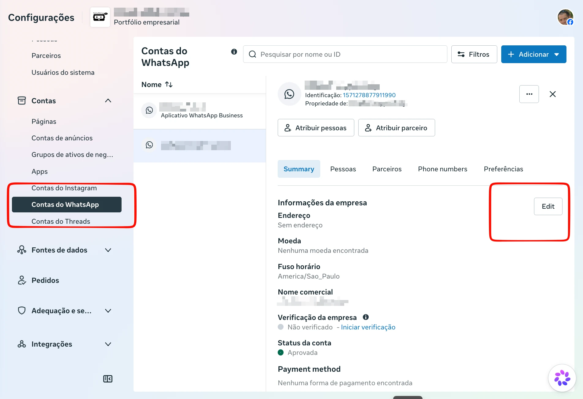Click Edit for Informações da empresa

[548, 206]
